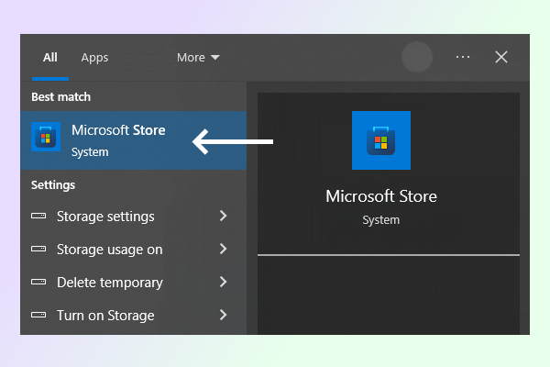Image resolution: width=550 pixels, height=367 pixels.
Task: Open the Microsoft Store best match result
Action: tap(118, 139)
